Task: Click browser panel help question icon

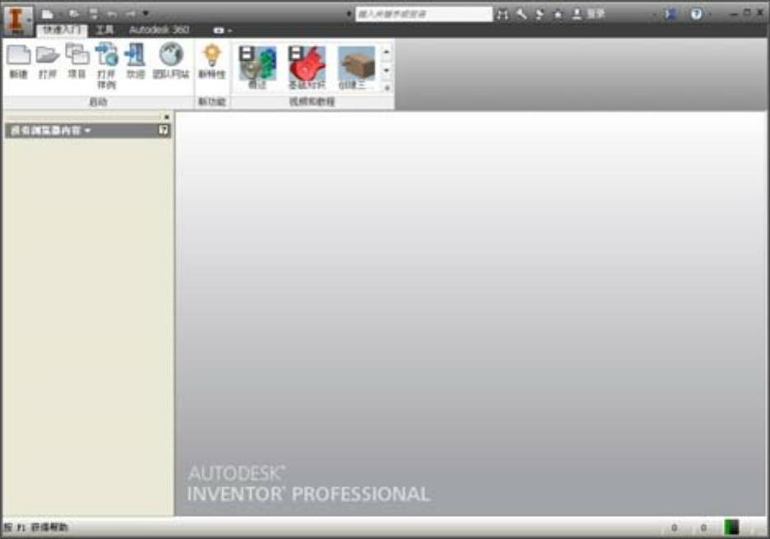Action: tap(163, 130)
